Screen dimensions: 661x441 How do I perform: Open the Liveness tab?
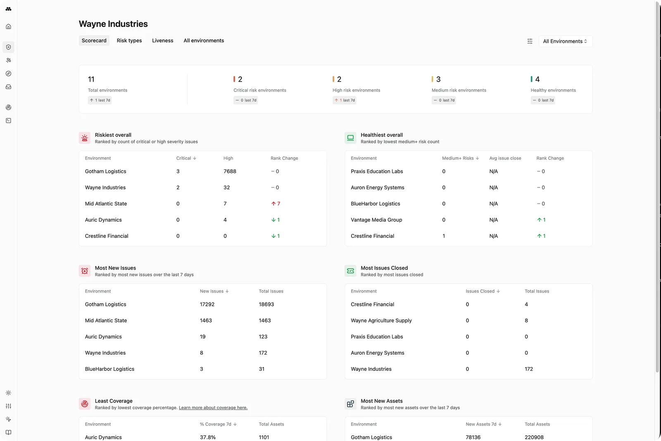click(x=163, y=41)
